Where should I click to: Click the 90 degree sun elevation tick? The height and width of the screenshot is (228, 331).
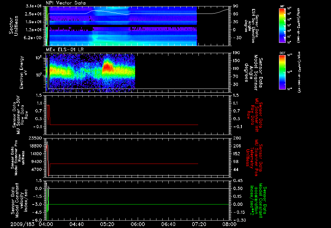point(236,6)
